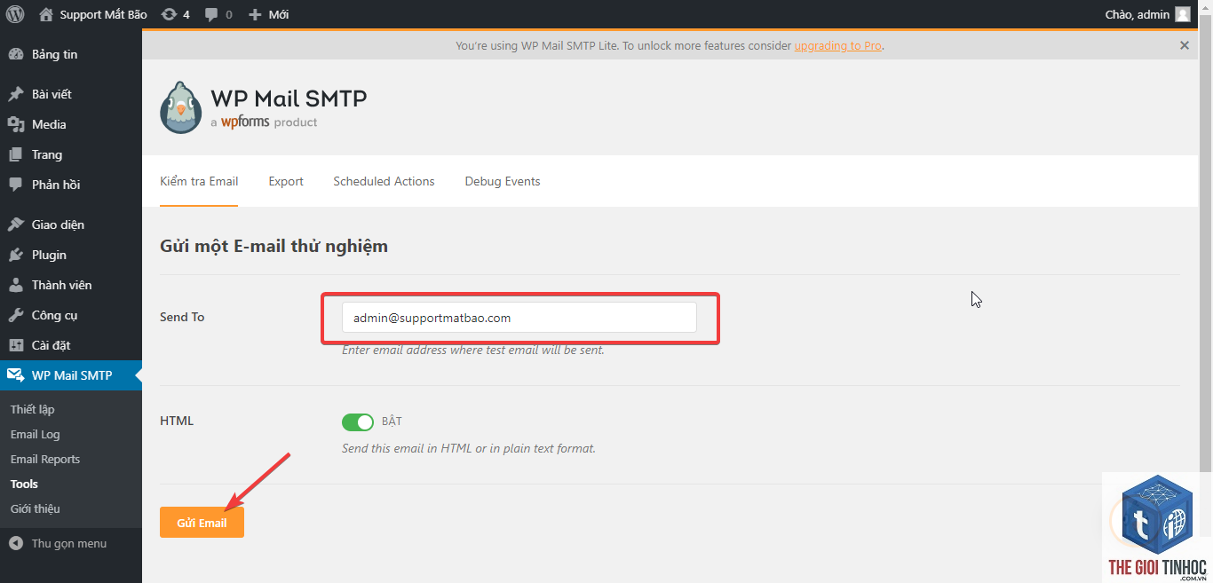1213x583 pixels.
Task: Click the Thu gọn menu collapse arrow icon
Action: 16,543
